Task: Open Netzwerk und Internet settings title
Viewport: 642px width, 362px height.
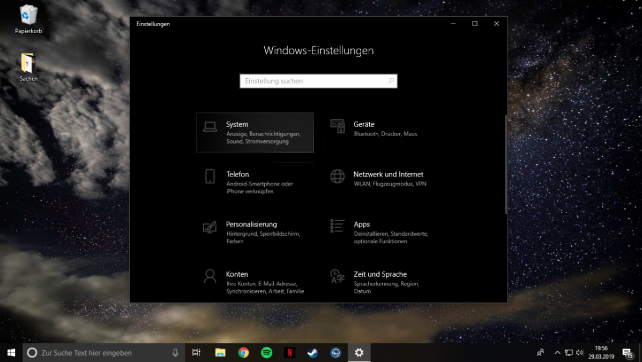Action: point(388,174)
